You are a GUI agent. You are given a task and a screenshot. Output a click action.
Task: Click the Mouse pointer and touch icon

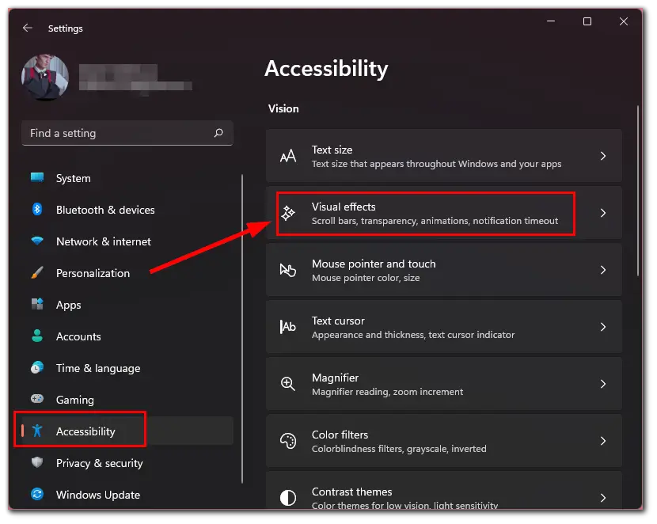tap(288, 270)
